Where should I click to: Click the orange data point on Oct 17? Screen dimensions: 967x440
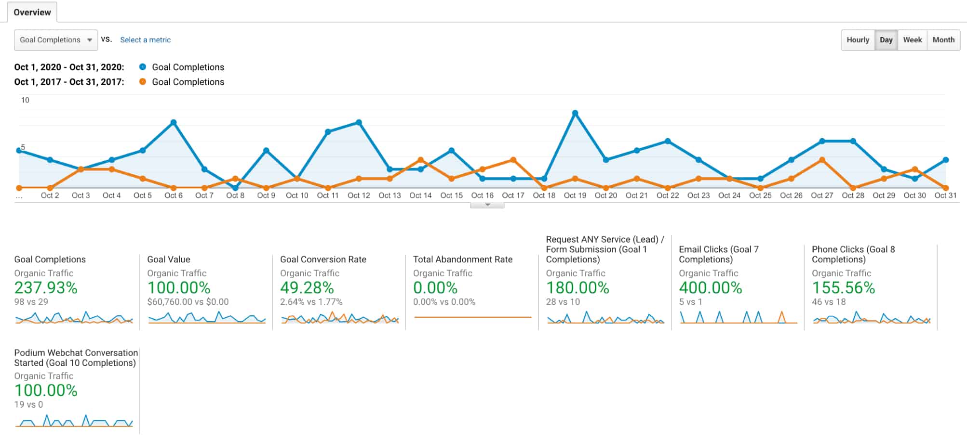coord(513,160)
